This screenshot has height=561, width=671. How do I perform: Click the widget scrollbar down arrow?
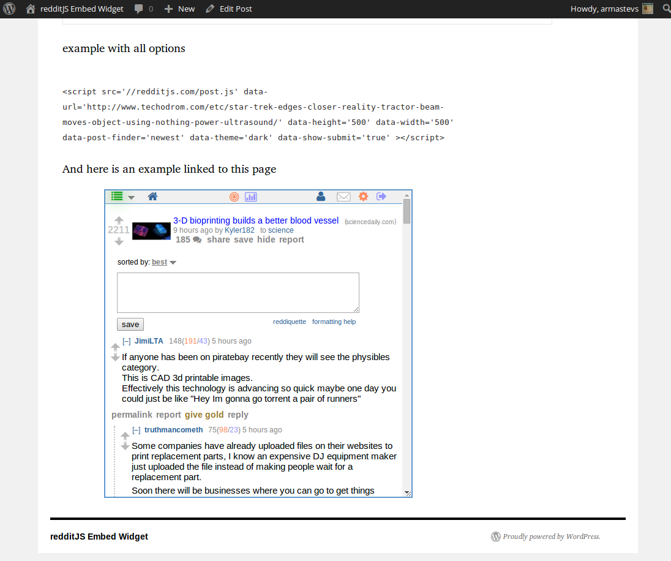[x=407, y=492]
